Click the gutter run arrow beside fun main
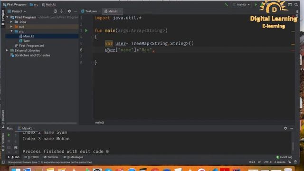Image resolution: width=304 pixels, height=171 pixels. click(86, 30)
